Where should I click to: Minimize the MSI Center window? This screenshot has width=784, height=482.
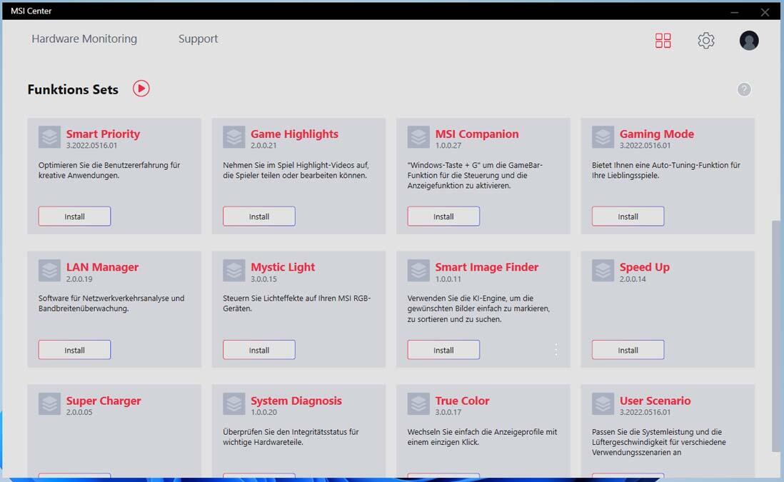[x=735, y=12]
